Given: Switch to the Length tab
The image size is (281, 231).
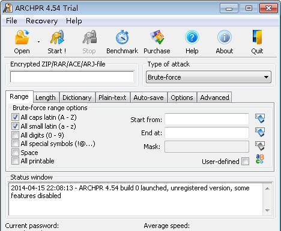Looking at the screenshot, I should pos(46,98).
